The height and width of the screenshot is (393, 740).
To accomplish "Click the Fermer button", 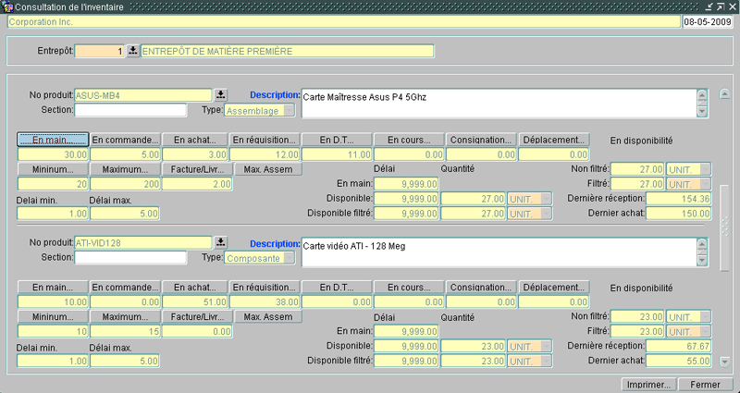I will point(705,384).
